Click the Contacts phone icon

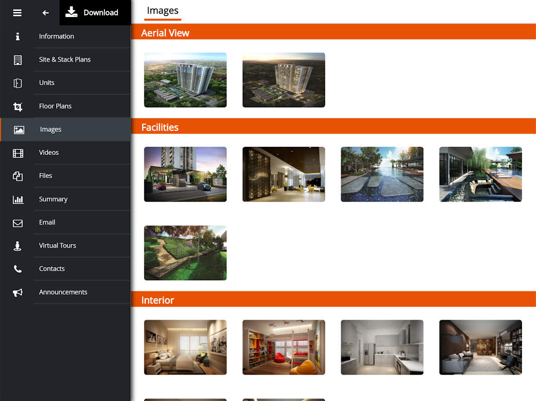tap(18, 269)
